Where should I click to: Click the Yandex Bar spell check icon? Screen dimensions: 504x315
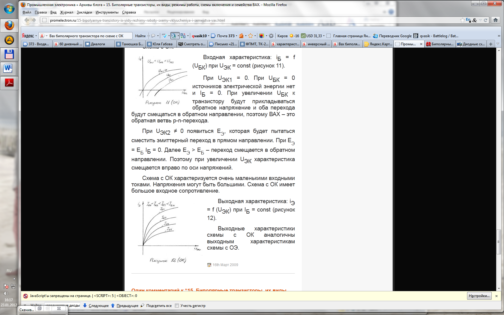coord(164,36)
